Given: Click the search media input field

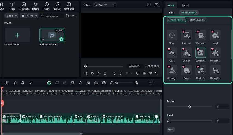Looking at the screenshot, I should click(x=52, y=16).
